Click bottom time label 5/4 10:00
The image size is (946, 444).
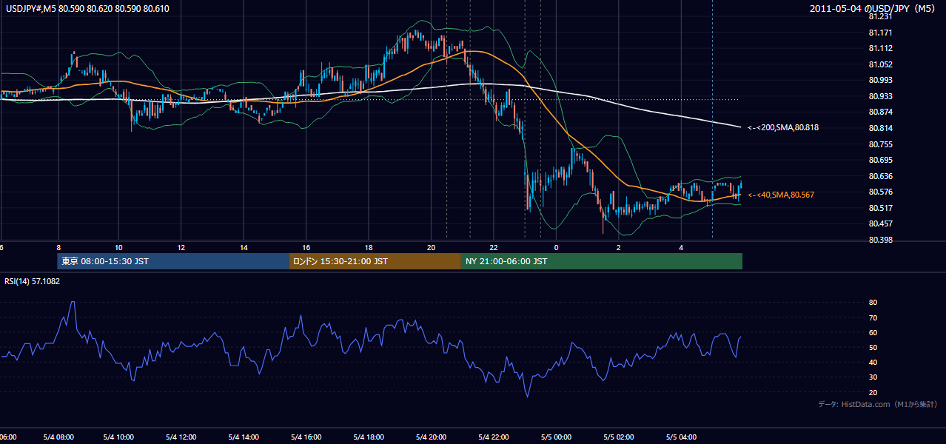pos(118,437)
